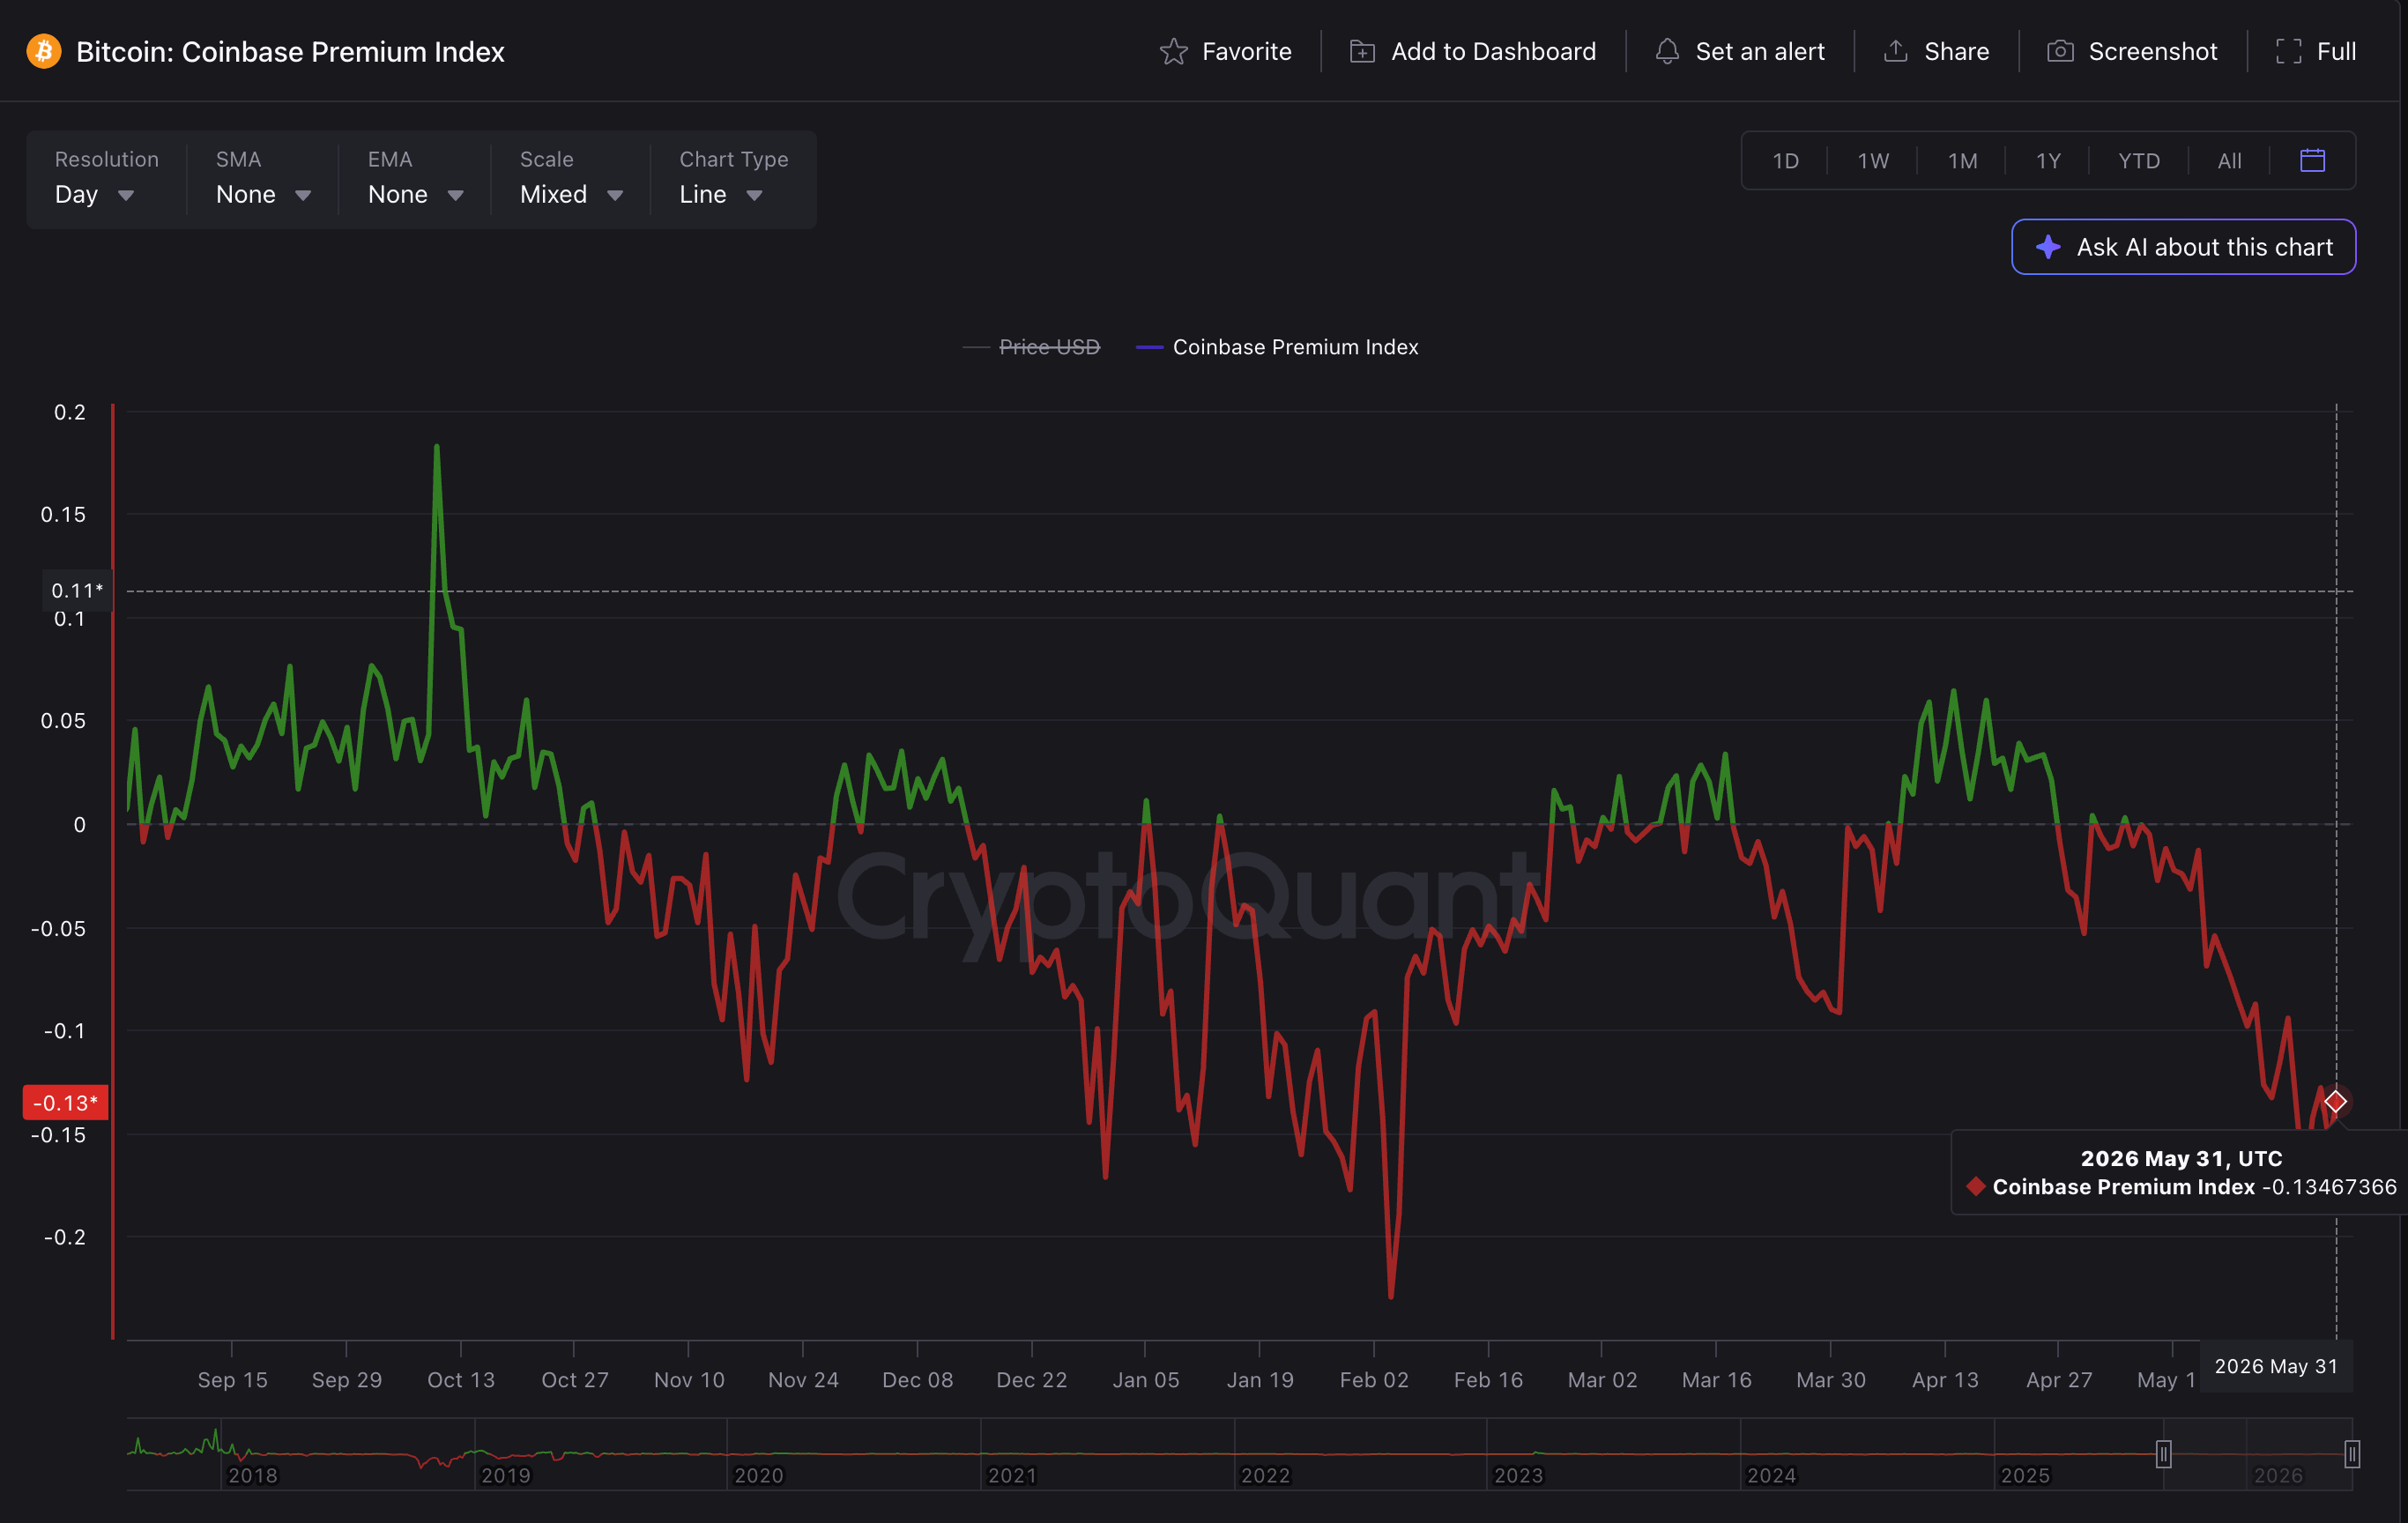Click the Share button label
This screenshot has width=2408, height=1523.
tap(1956, 51)
